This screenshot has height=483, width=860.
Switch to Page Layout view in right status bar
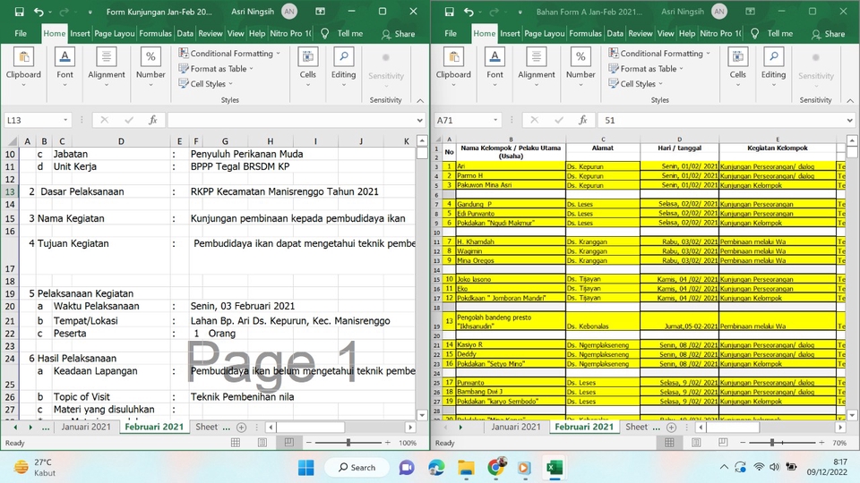tap(697, 443)
